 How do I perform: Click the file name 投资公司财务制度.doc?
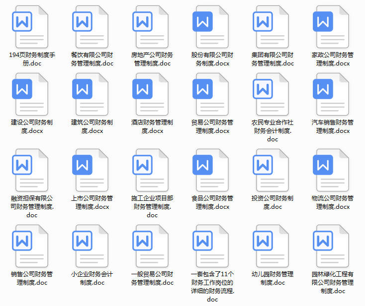click(x=273, y=202)
